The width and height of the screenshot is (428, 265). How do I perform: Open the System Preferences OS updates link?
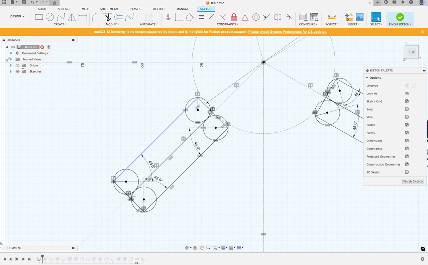(x=288, y=32)
